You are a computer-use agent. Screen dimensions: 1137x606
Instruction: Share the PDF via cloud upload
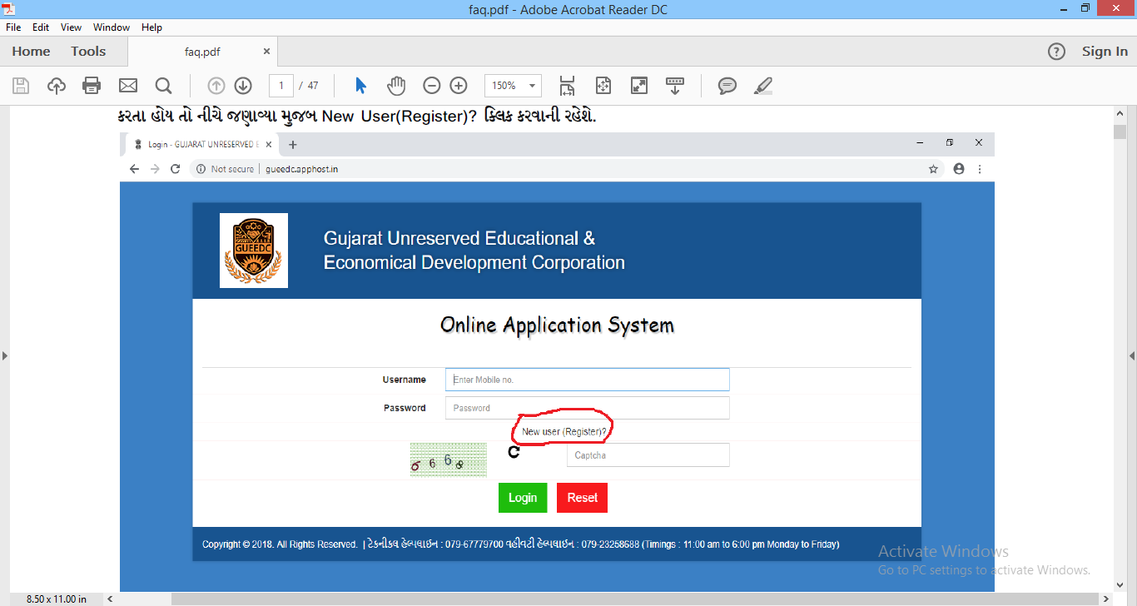[x=56, y=85]
